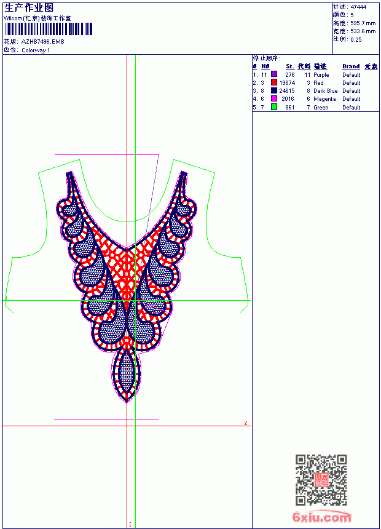The width and height of the screenshot is (381, 529).
Task: Open the 6xiu.com watermark link
Action: click(x=321, y=516)
